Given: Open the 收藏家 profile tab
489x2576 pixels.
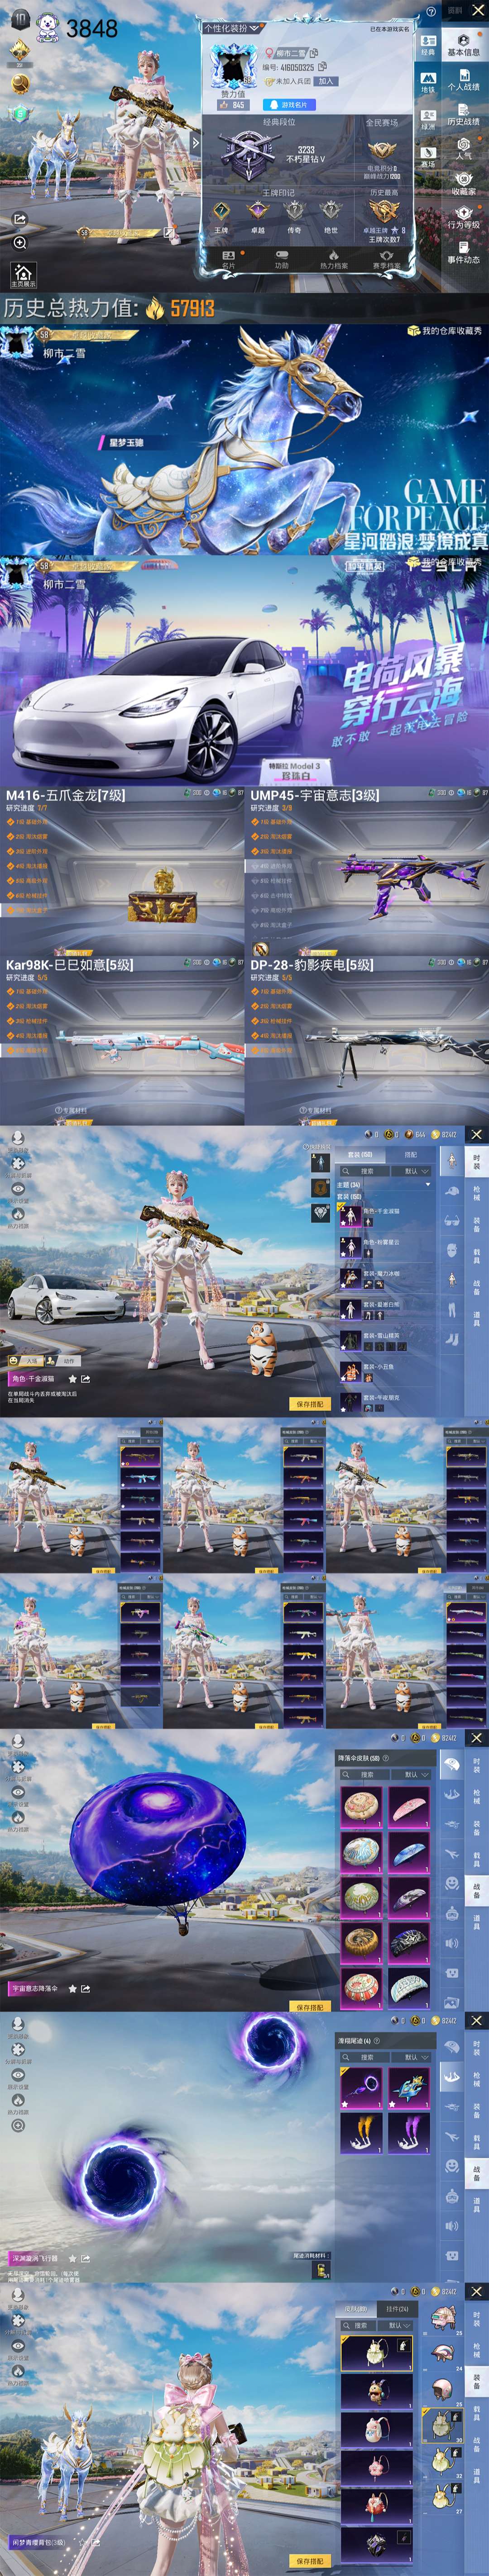Looking at the screenshot, I should tap(464, 183).
